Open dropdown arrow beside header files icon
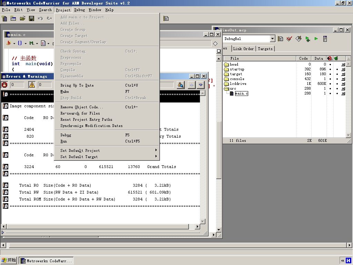Screen dimensions: 353x265 [14, 43]
